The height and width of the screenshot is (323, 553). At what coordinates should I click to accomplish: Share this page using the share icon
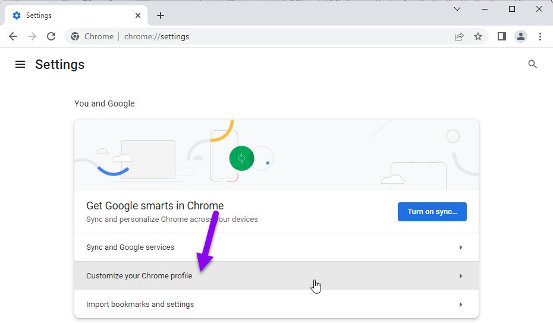pyautogui.click(x=459, y=36)
